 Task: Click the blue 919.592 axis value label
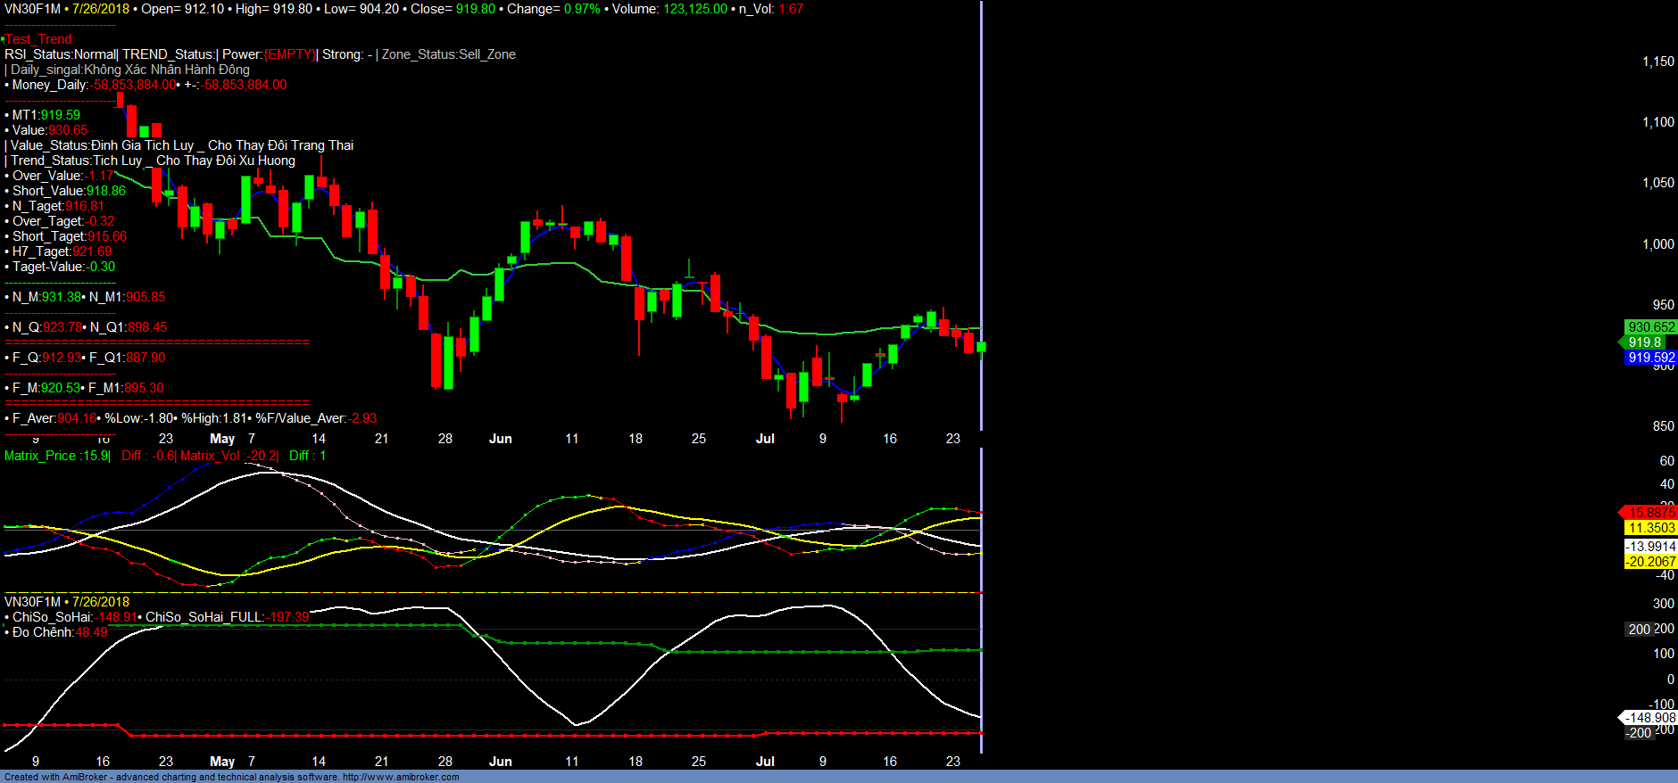pos(1650,358)
